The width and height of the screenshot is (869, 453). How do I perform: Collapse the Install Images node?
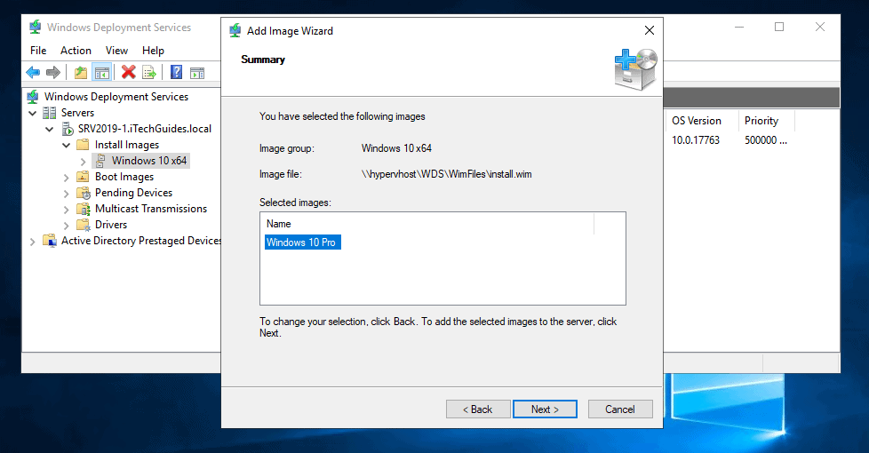(x=67, y=145)
